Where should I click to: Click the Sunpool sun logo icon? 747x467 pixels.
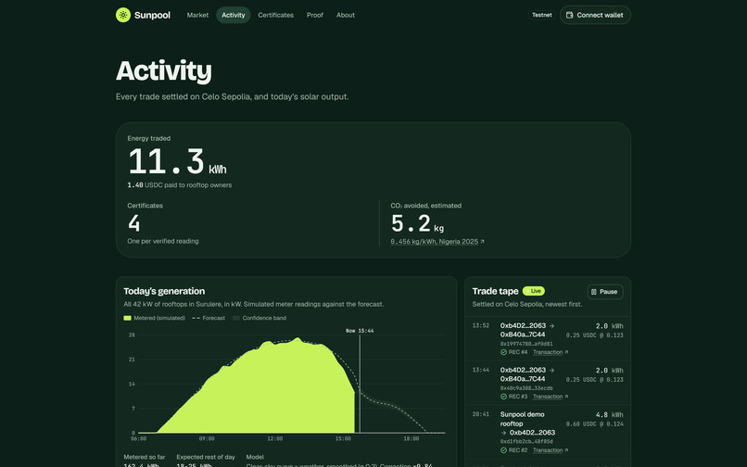pos(123,15)
